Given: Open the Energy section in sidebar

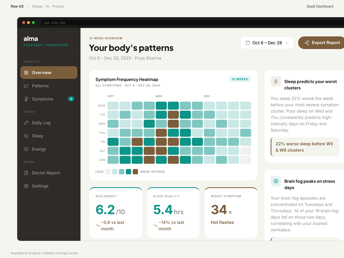Looking at the screenshot, I should (x=49, y=149).
